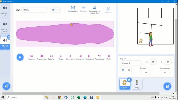
Task: Select the Meow2 sound tile
Action: tap(5, 43)
